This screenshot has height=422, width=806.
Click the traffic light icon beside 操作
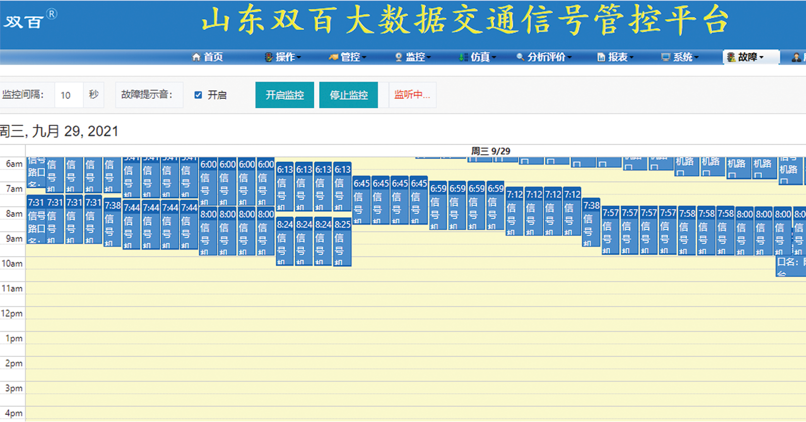tap(269, 57)
